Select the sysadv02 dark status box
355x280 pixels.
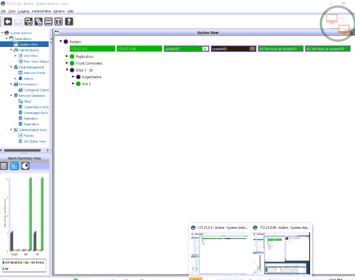pos(234,49)
